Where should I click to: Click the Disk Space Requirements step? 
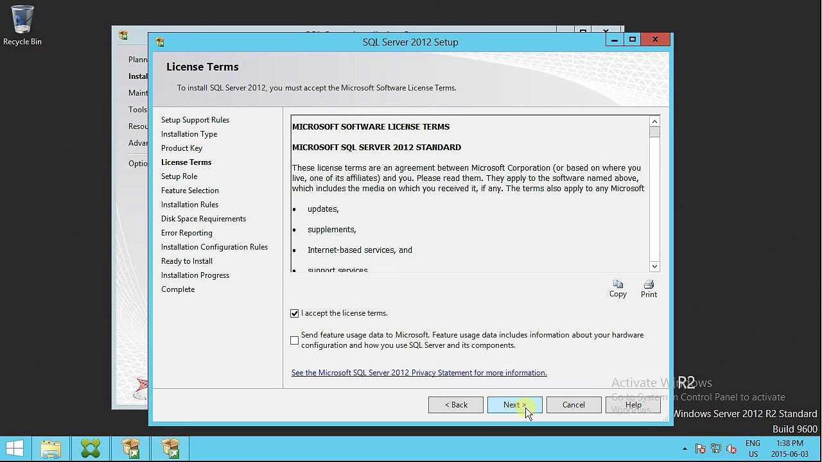coord(204,219)
